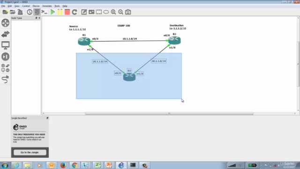The height and width of the screenshot is (169, 300).
Task: Open the Control menu
Action: tap(26, 6)
